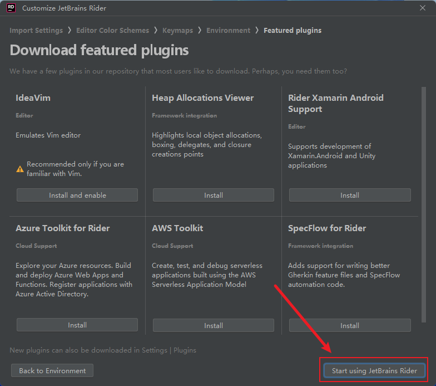The image size is (436, 386).
Task: Close the Customize JetBrains Rider dialog
Action: [x=423, y=8]
